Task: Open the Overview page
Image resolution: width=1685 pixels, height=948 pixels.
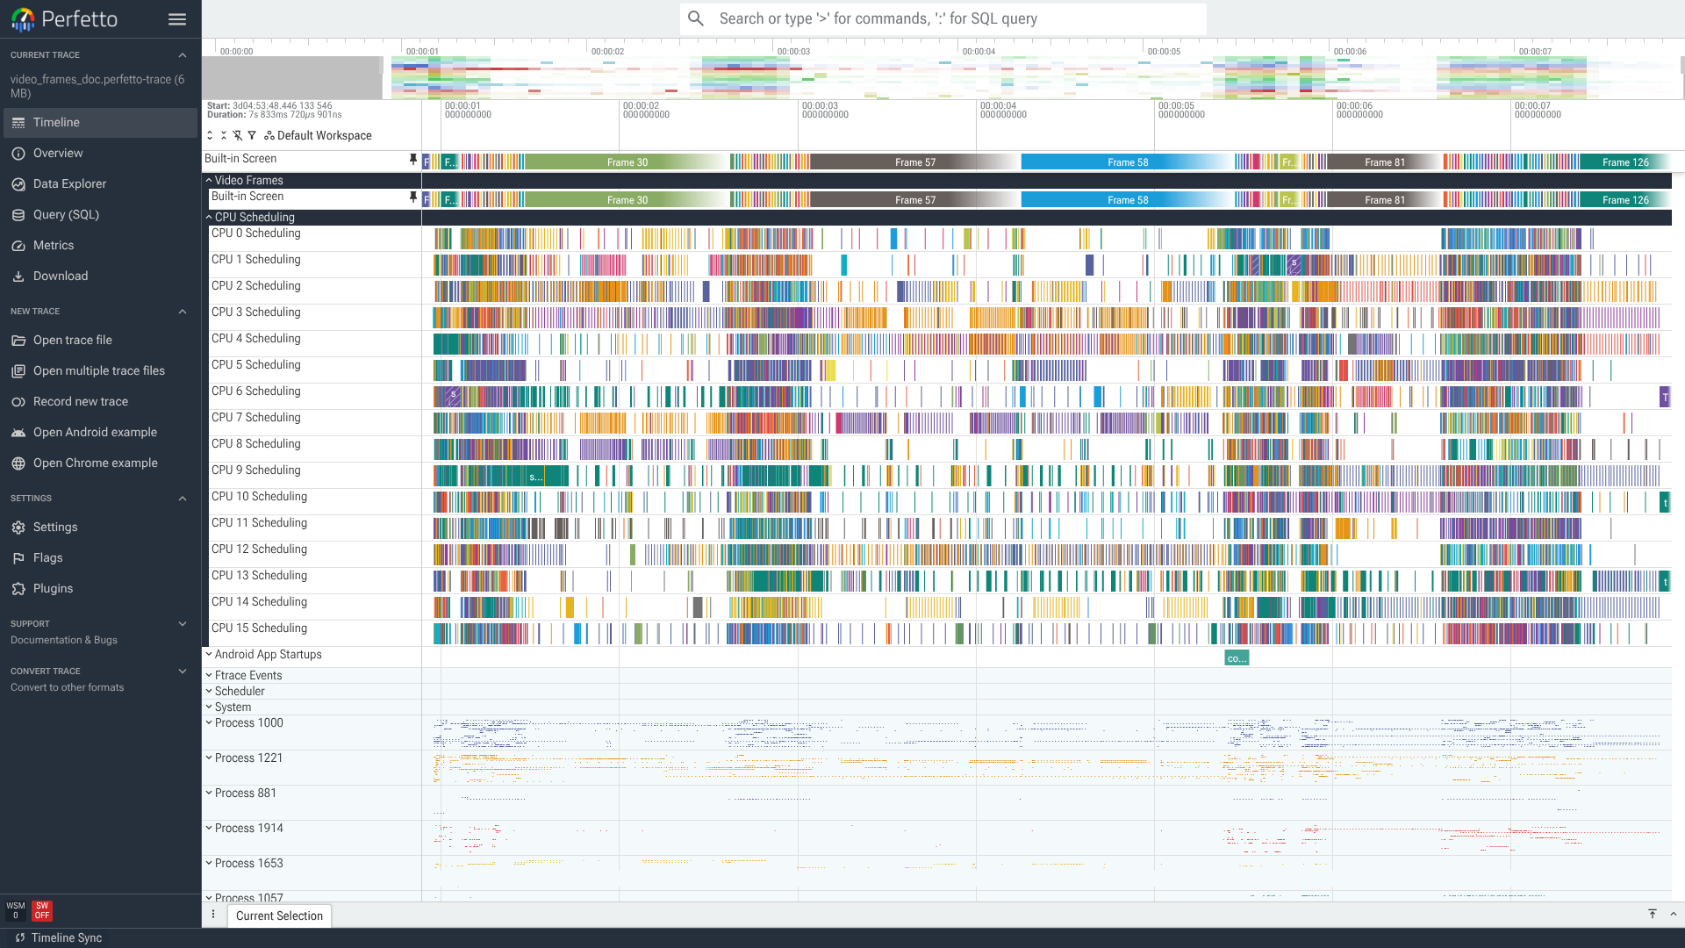Action: click(x=100, y=154)
